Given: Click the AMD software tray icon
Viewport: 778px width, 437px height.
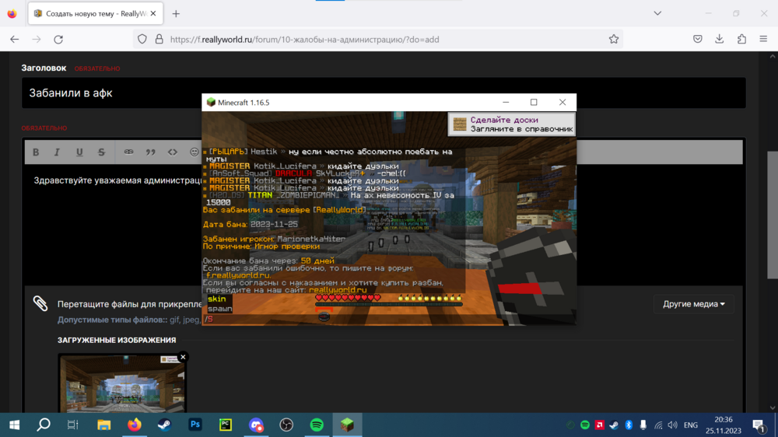Looking at the screenshot, I should (599, 425).
